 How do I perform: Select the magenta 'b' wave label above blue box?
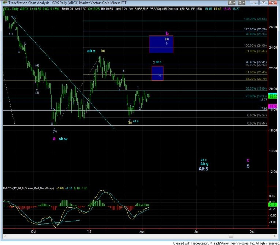click(x=167, y=34)
